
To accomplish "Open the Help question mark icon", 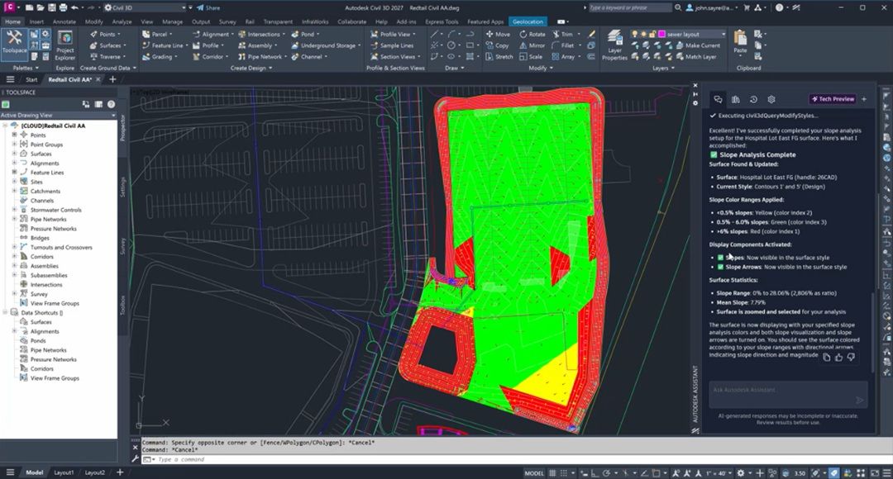I will 779,8.
